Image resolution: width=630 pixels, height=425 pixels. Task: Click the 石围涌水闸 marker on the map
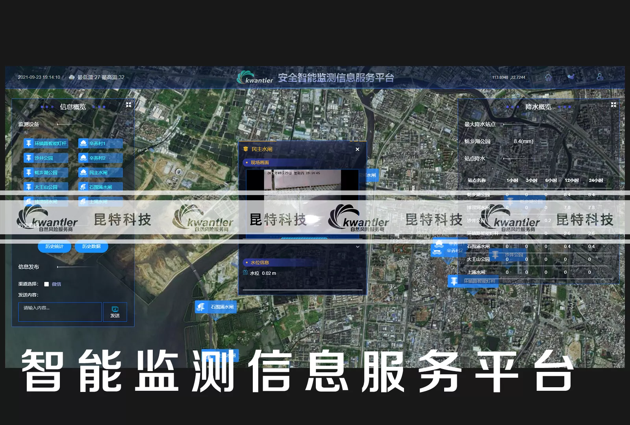(x=216, y=307)
